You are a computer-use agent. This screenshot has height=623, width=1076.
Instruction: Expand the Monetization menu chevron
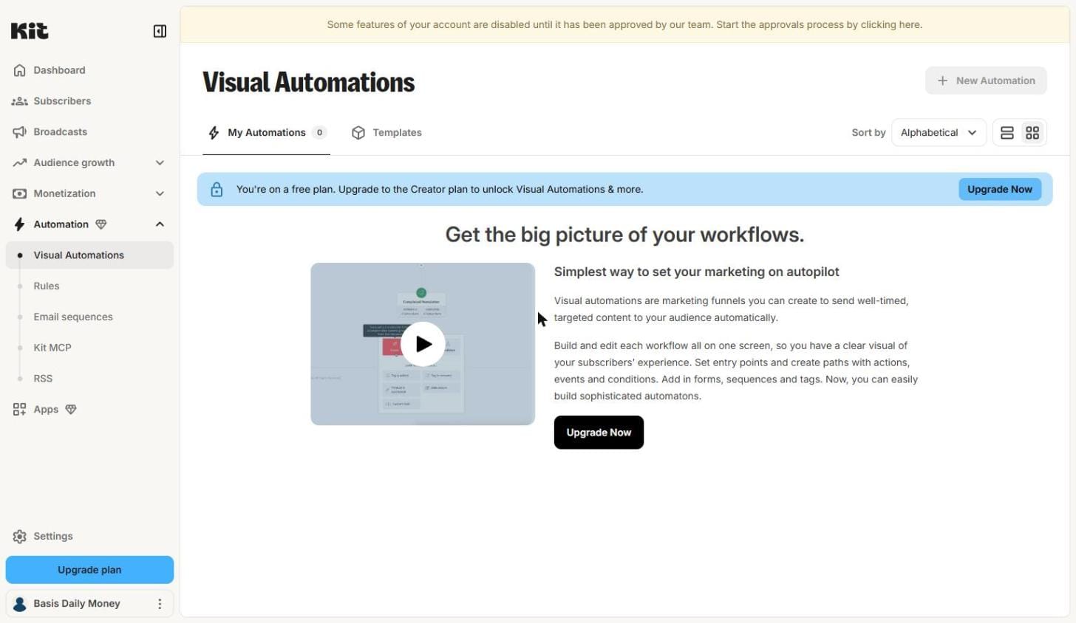click(x=160, y=193)
